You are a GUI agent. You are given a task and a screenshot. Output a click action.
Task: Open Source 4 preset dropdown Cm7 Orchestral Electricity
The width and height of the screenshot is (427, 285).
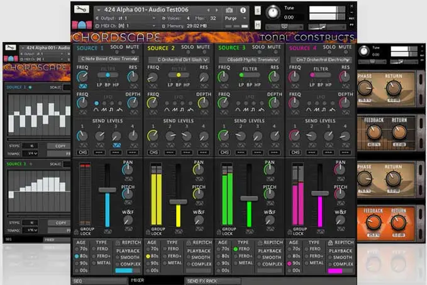[321, 60]
